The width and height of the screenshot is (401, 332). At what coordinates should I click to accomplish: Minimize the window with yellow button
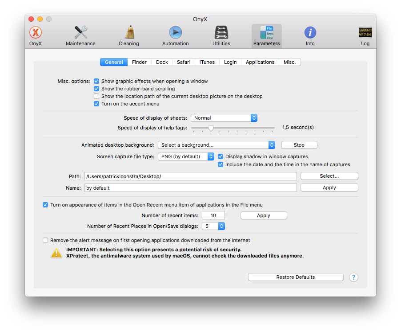tap(40, 19)
